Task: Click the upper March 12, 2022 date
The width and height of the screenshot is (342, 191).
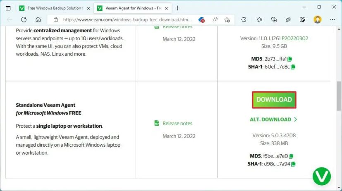Action: (x=179, y=39)
